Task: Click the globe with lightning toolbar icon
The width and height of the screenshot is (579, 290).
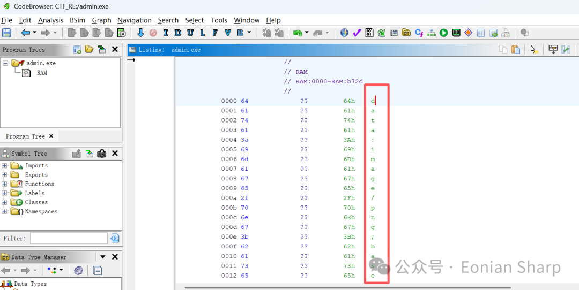Action: [x=344, y=33]
